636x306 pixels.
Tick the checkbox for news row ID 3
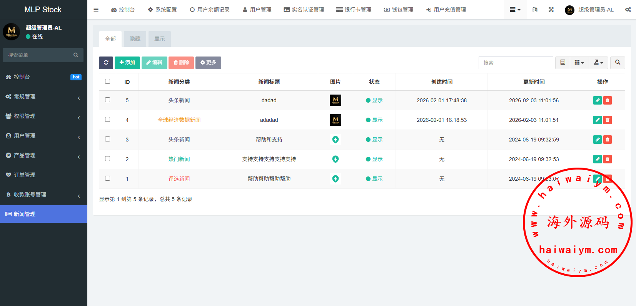click(x=108, y=139)
